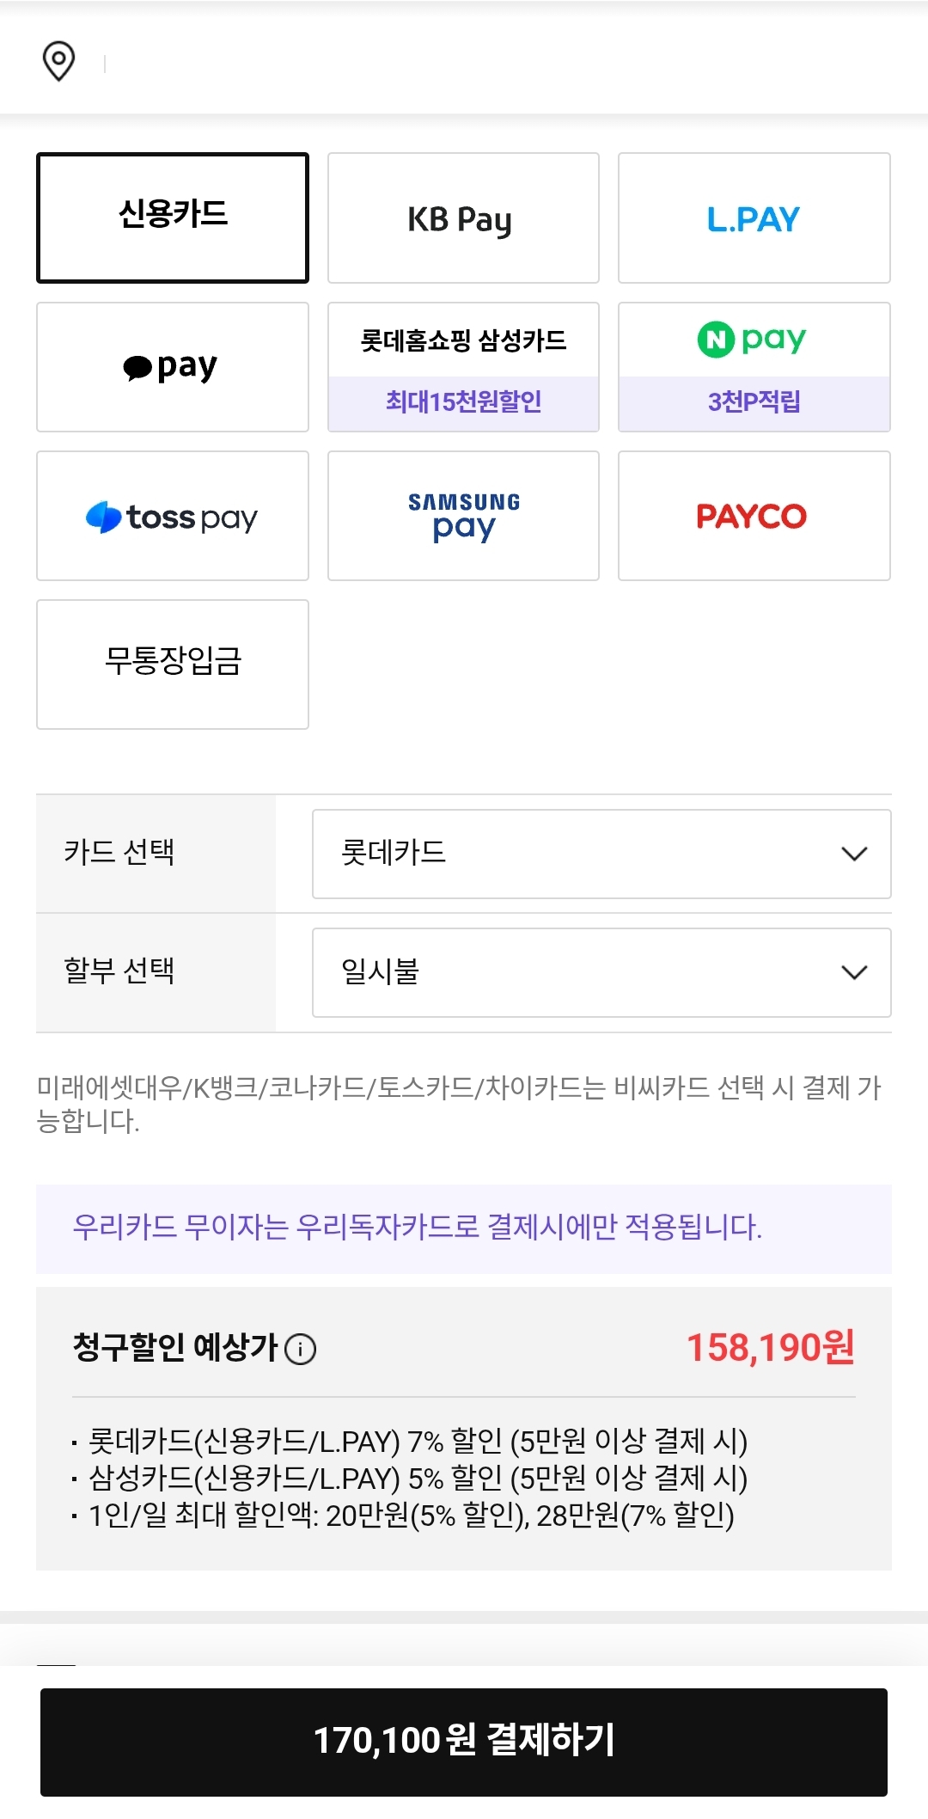Select the KB Pay option
This screenshot has height=1819, width=928.
463,218
